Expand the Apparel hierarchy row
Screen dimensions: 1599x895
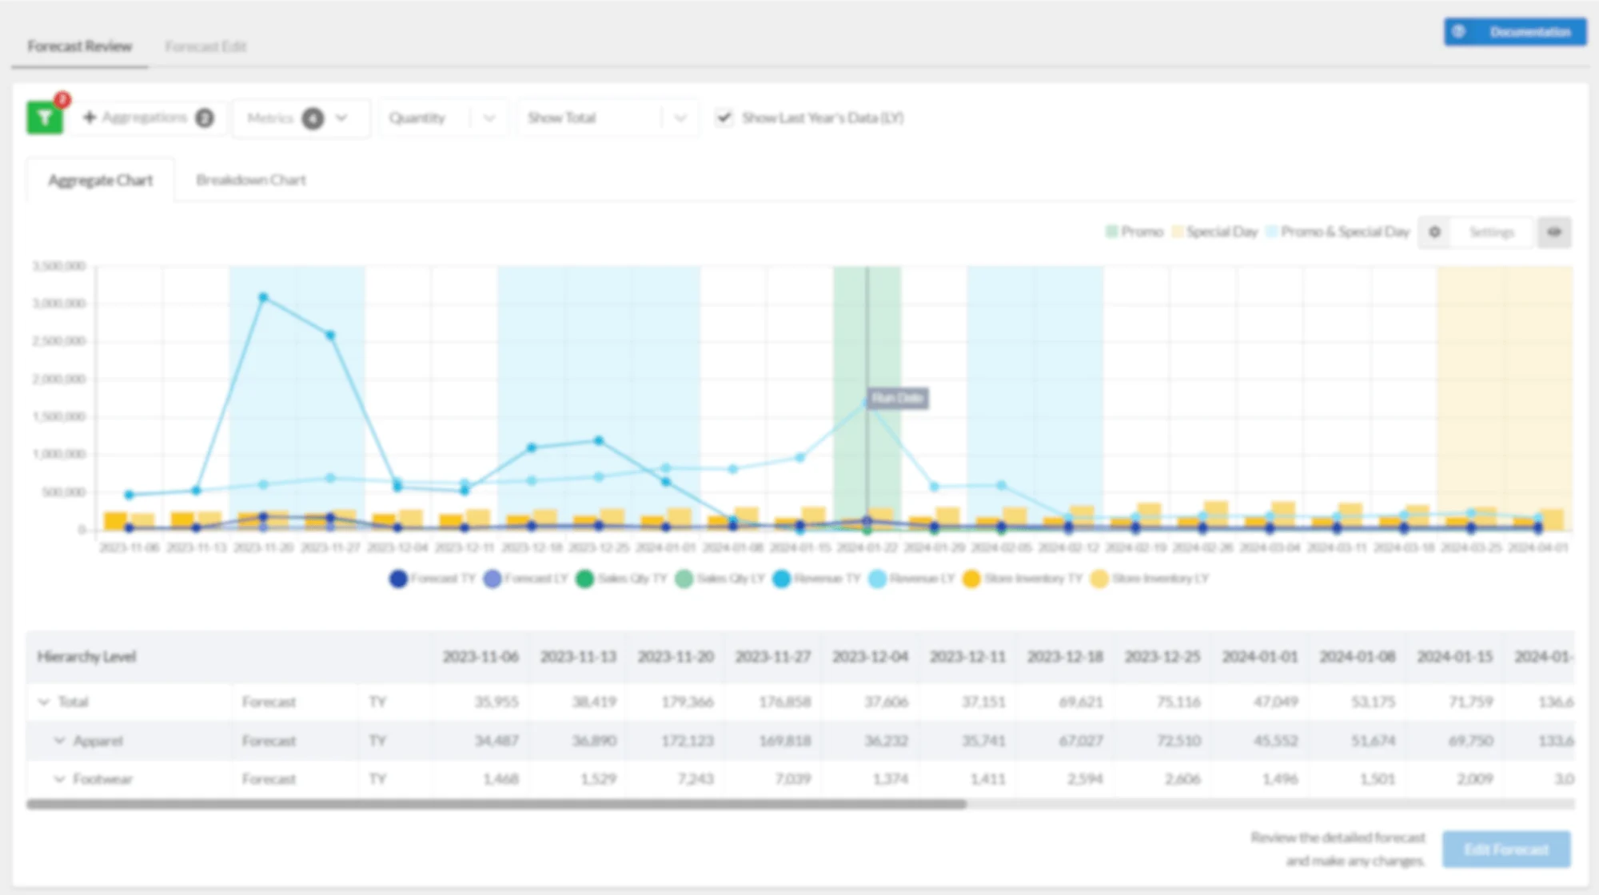coord(59,741)
